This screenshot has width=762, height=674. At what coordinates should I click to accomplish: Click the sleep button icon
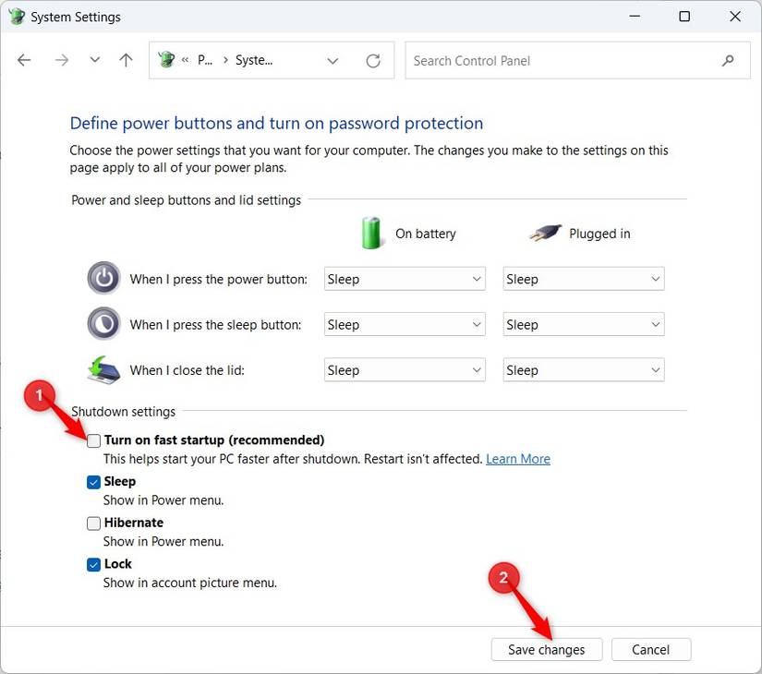tap(103, 324)
